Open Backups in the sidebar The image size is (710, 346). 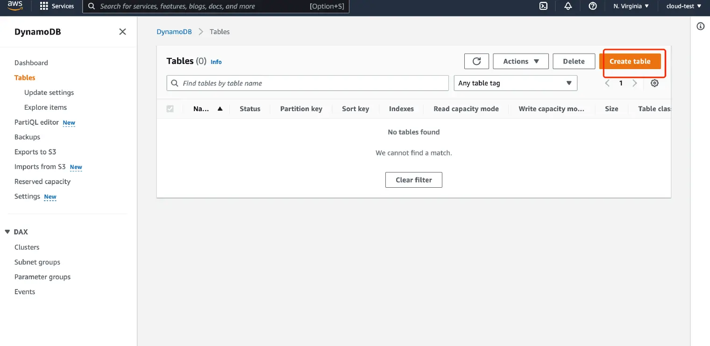27,137
